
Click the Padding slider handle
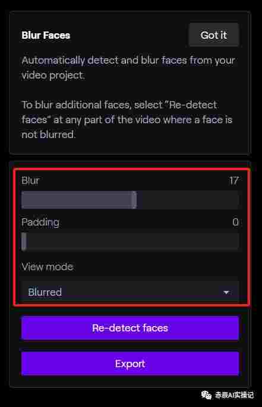pyautogui.click(x=24, y=242)
